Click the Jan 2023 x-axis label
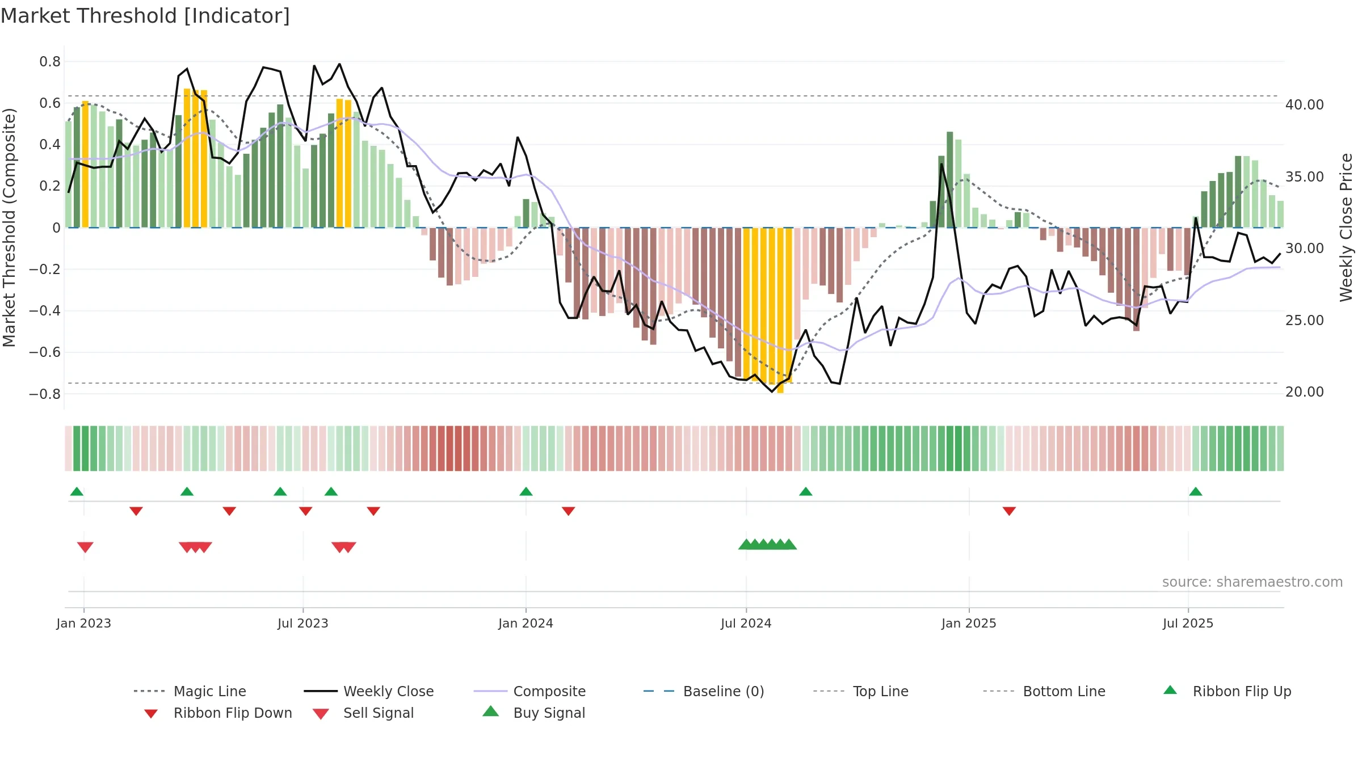Viewport: 1362px width, 766px height. click(84, 623)
